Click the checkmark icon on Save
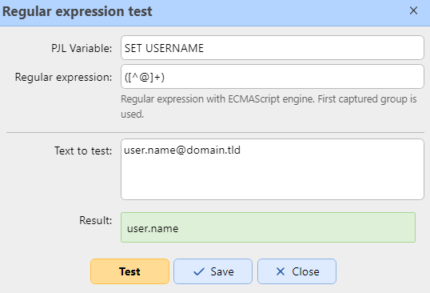430x293 pixels. [199, 271]
